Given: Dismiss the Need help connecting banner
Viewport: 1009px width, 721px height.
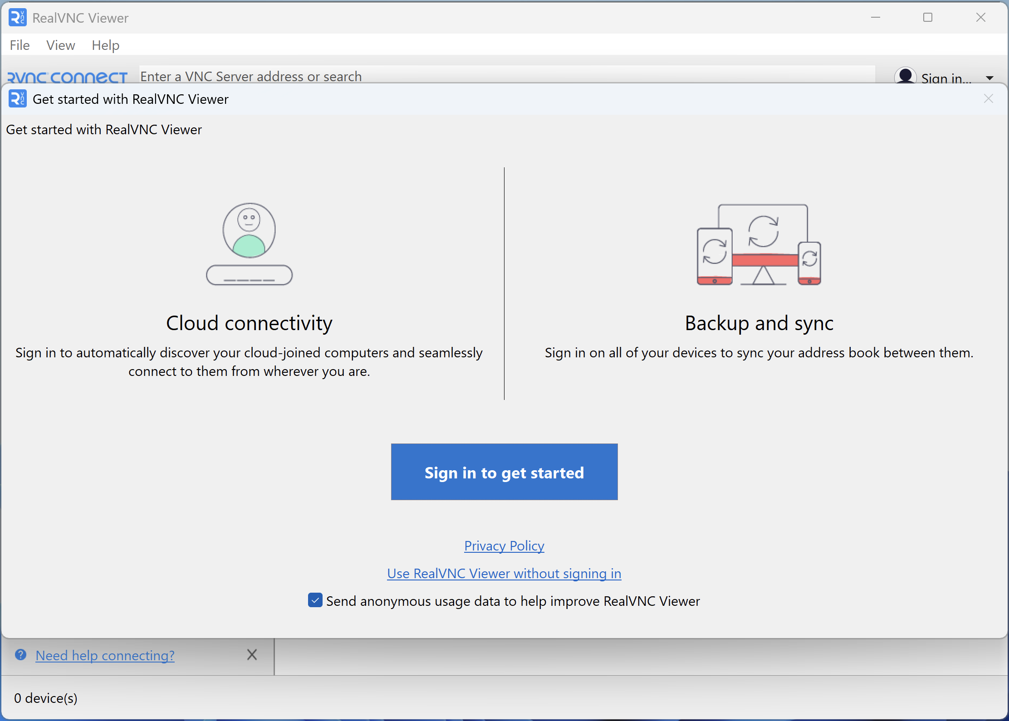Looking at the screenshot, I should pyautogui.click(x=252, y=654).
